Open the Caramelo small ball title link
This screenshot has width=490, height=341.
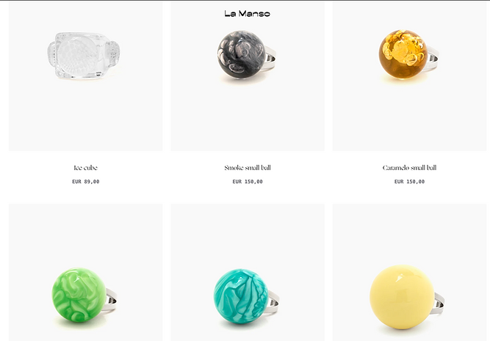point(409,168)
